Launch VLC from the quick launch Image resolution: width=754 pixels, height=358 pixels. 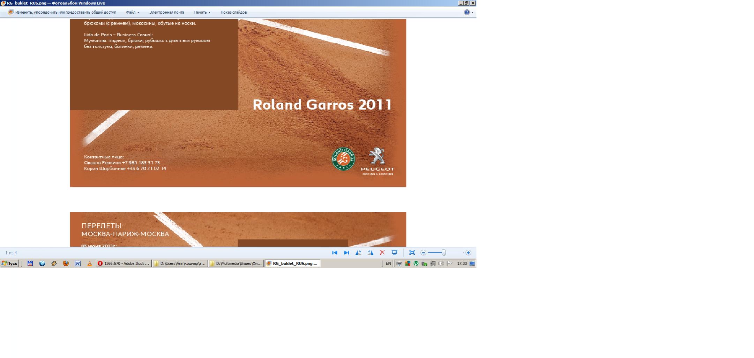pos(90,263)
